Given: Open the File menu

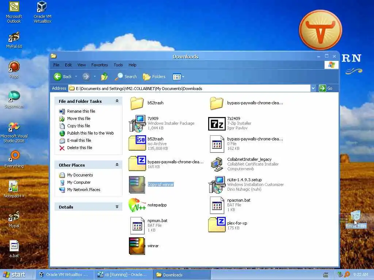Looking at the screenshot, I should click(56, 65).
